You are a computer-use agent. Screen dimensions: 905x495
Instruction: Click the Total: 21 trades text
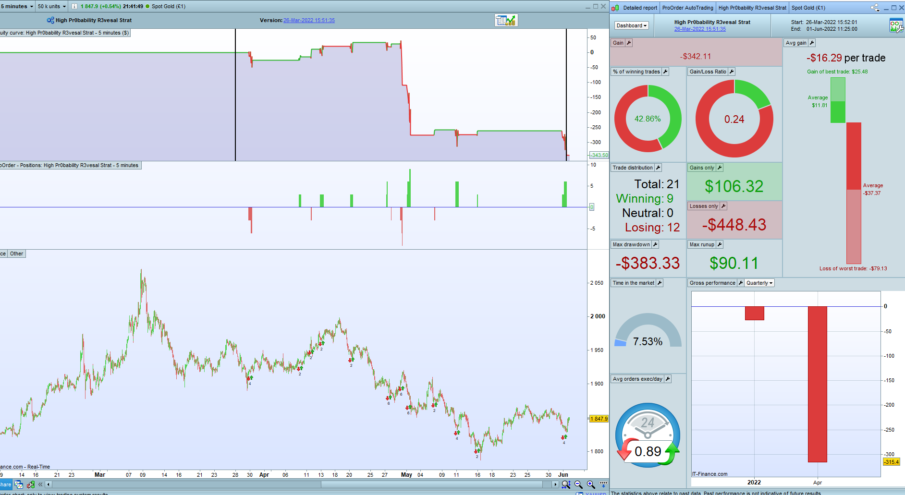pyautogui.click(x=657, y=184)
